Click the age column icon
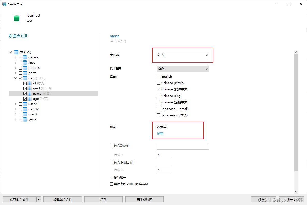This screenshot has height=205, width=307. pos(30,99)
